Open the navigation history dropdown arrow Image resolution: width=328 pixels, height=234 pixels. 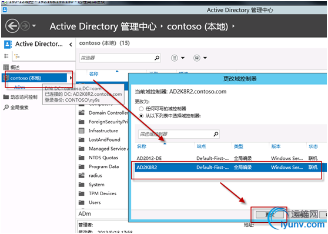pyautogui.click(x=34, y=26)
